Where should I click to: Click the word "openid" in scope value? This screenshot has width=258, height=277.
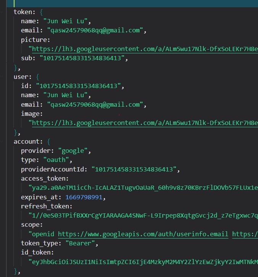point(43,234)
